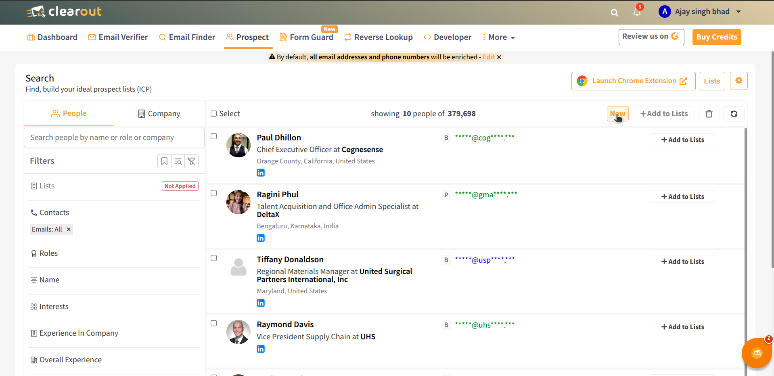Viewport: 774px width, 376px height.
Task: Click the search people input field
Action: (x=114, y=137)
